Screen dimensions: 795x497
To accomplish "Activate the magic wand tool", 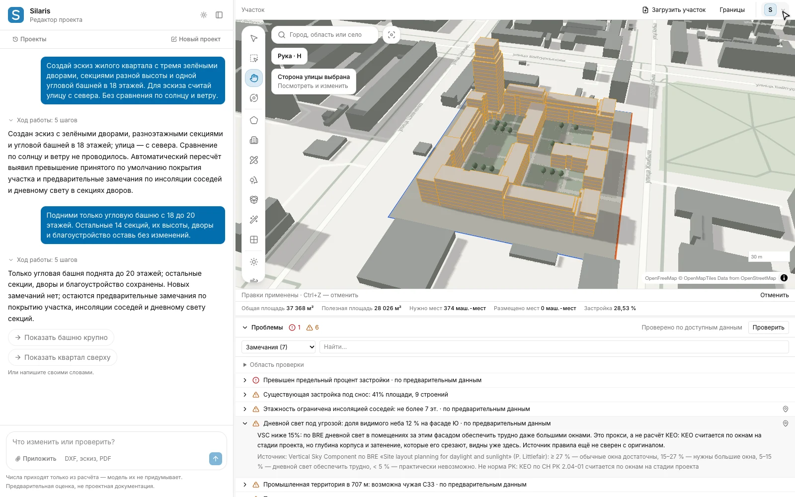I will click(x=254, y=220).
